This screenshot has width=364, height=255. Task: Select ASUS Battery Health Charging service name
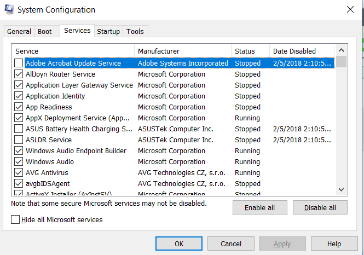tap(79, 129)
